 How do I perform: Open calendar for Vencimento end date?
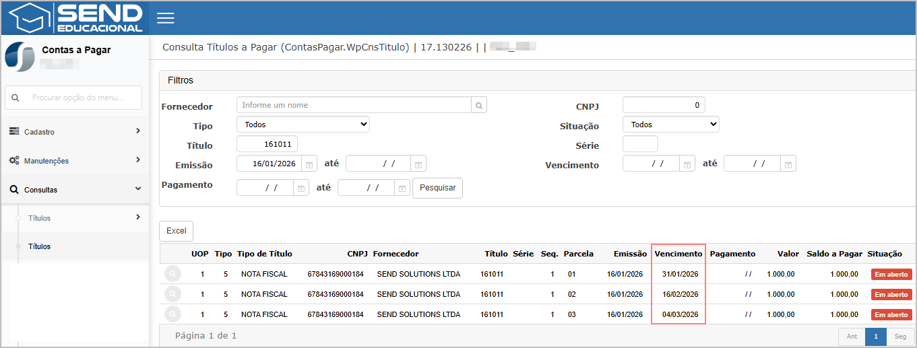[x=788, y=164]
